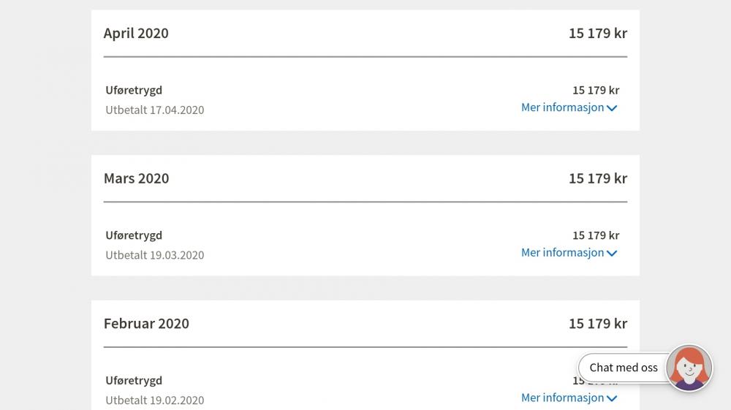Open the chat assistant avatar icon
Image resolution: width=731 pixels, height=410 pixels.
[x=689, y=368]
